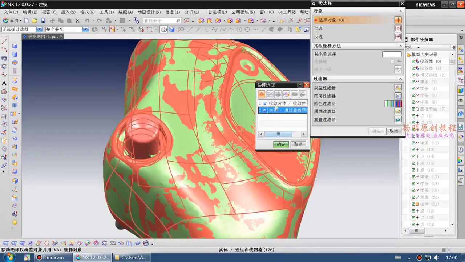Open the Type Filter (类型过滤器) icon

pos(398,87)
